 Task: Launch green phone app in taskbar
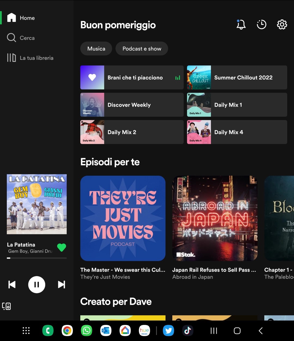48,331
